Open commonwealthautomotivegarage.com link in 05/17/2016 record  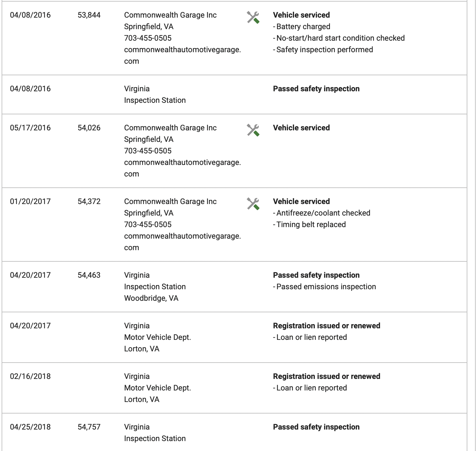(x=182, y=168)
